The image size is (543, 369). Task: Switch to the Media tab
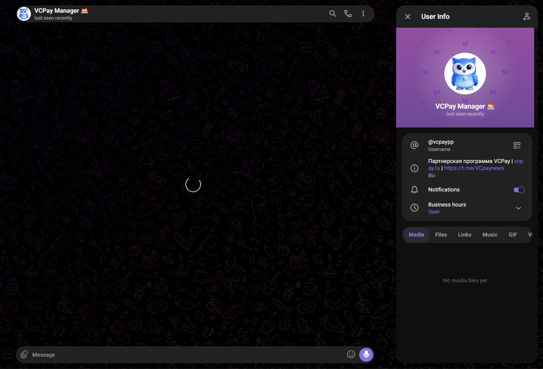[x=416, y=235]
